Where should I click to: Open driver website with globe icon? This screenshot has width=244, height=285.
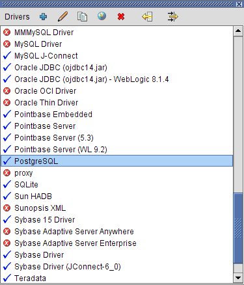click(x=102, y=16)
